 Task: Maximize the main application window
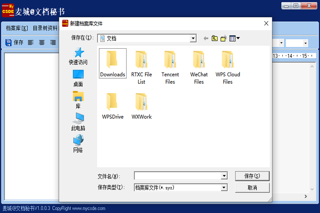point(296,6)
